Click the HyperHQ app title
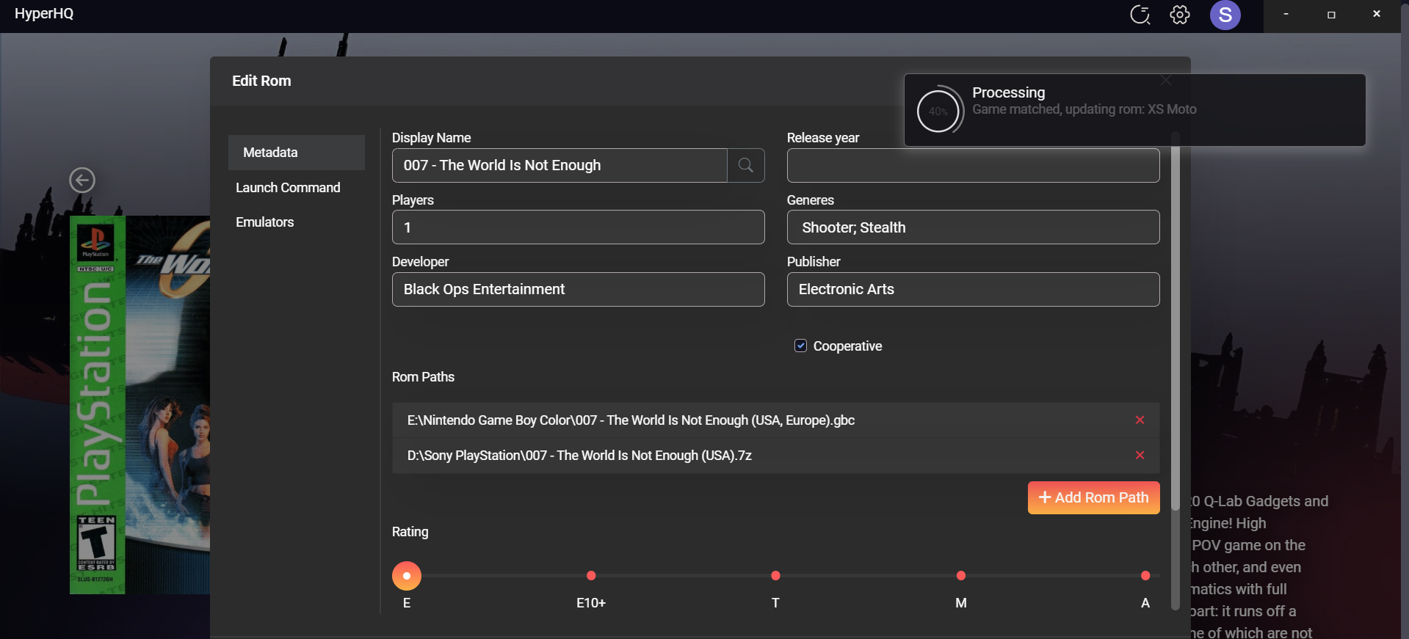This screenshot has height=639, width=1409. pyautogui.click(x=44, y=14)
